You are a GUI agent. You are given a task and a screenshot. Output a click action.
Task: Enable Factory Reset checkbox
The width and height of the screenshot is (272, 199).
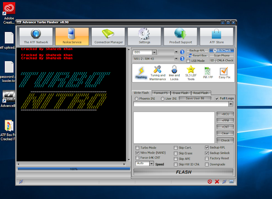(x=207, y=158)
